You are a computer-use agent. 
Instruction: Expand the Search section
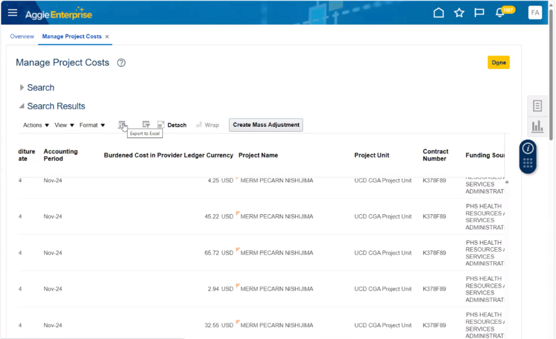pyautogui.click(x=23, y=88)
